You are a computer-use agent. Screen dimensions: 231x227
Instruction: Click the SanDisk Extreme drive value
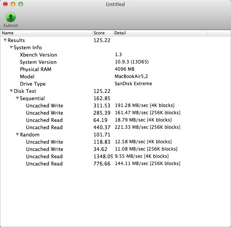coord(133,84)
